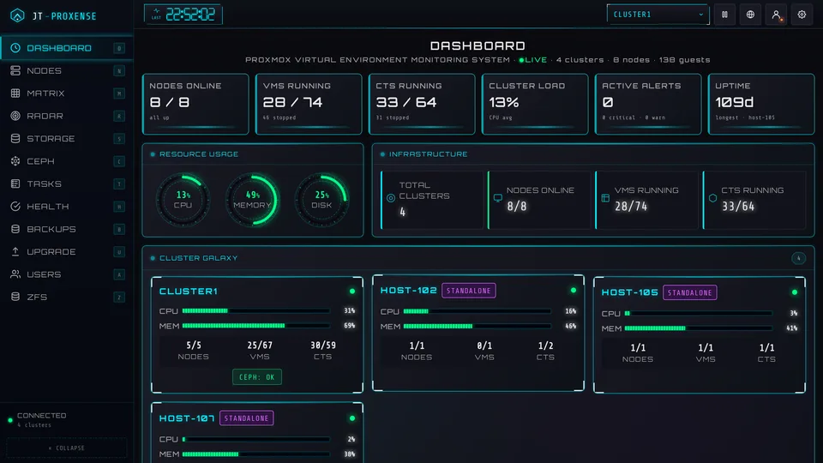Click HOST-105 Standalone badge
This screenshot has width=823, height=463.
[690, 292]
